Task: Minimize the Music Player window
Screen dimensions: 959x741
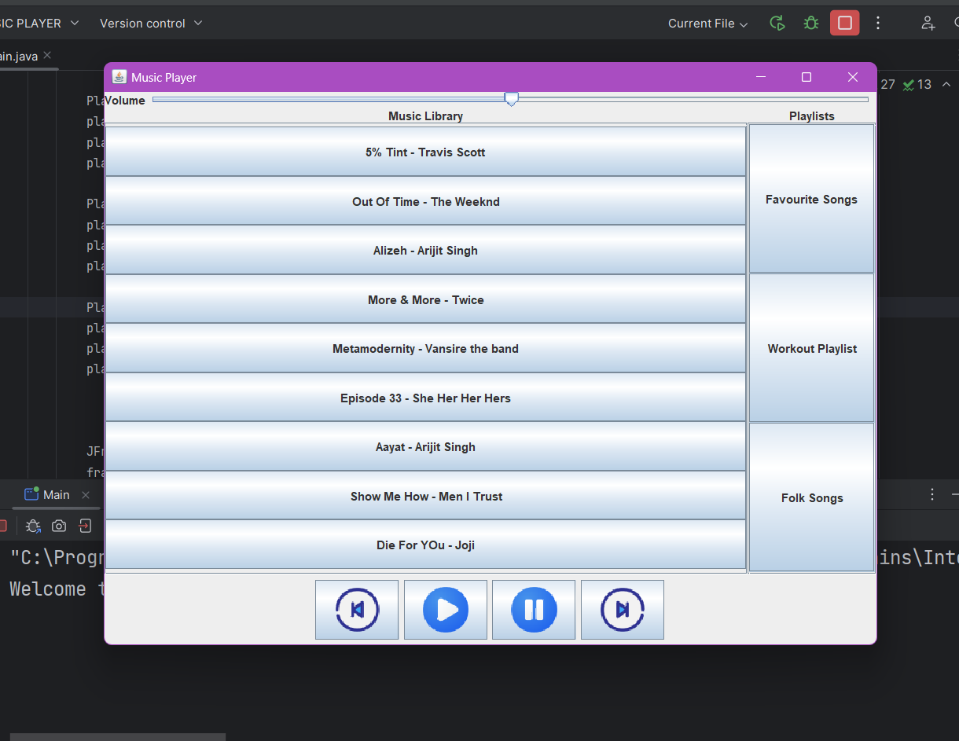Action: (760, 77)
